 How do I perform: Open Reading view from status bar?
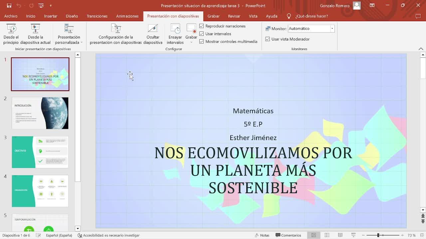point(340,235)
